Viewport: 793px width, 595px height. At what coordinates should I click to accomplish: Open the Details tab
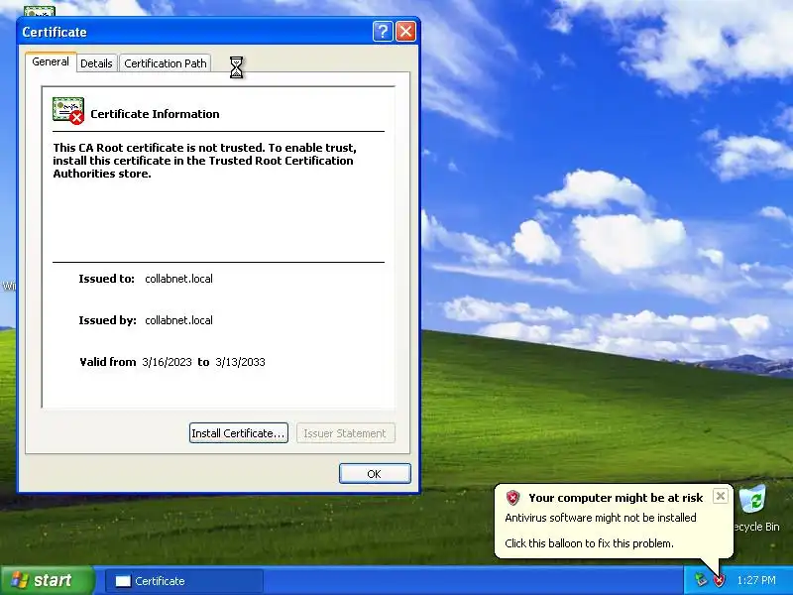96,63
